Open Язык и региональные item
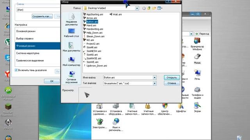Image resolution: width=250 pixels, height=140 pixels. (x=116, y=125)
